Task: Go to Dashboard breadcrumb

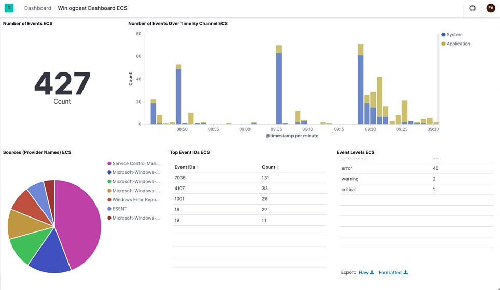Action: [38, 8]
